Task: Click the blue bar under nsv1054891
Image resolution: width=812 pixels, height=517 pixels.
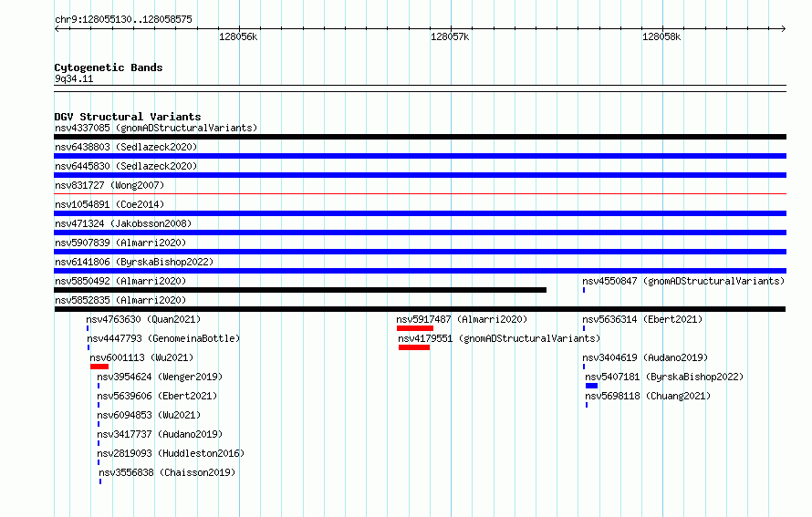Action: click(420, 213)
